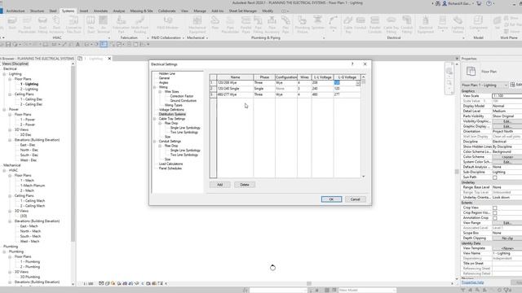Select Voltage Definitions in settings tree
This screenshot has width=522, height=293.
[x=171, y=110]
